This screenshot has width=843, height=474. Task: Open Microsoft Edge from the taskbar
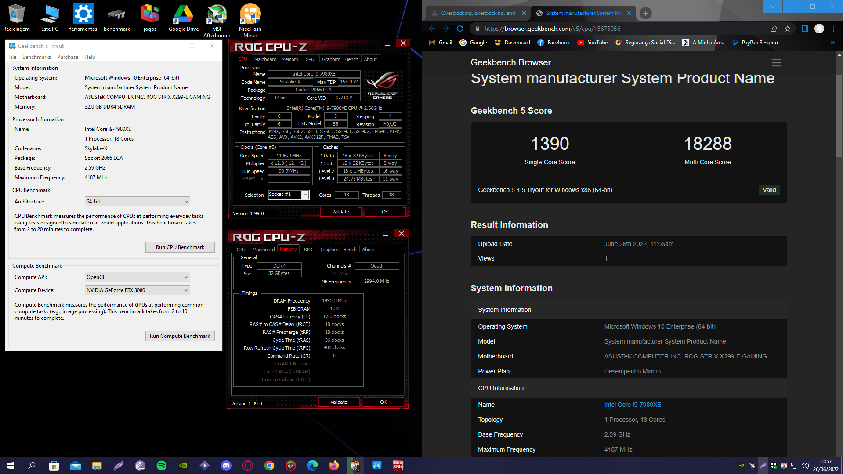[312, 466]
